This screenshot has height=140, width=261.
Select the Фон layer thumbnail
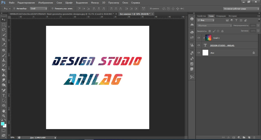[x=205, y=53]
